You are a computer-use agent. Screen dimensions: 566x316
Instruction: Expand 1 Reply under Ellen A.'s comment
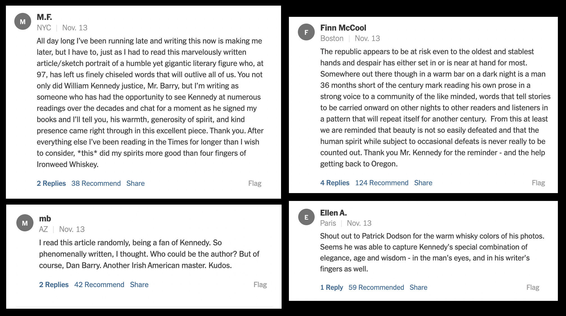click(332, 287)
